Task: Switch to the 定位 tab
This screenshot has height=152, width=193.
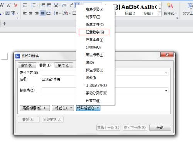Action: click(64, 66)
